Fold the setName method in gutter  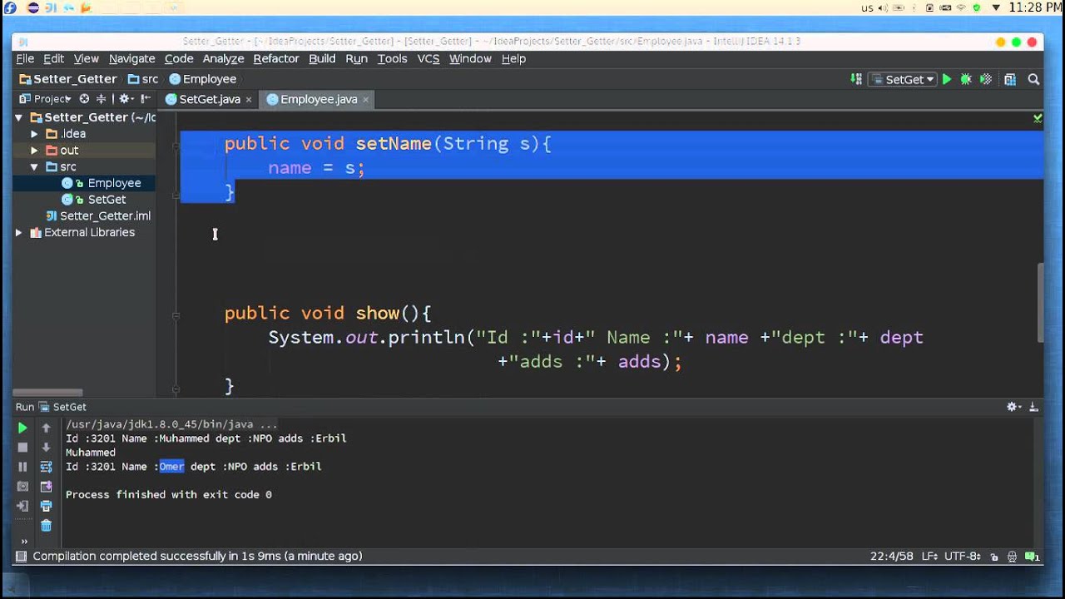coord(176,146)
